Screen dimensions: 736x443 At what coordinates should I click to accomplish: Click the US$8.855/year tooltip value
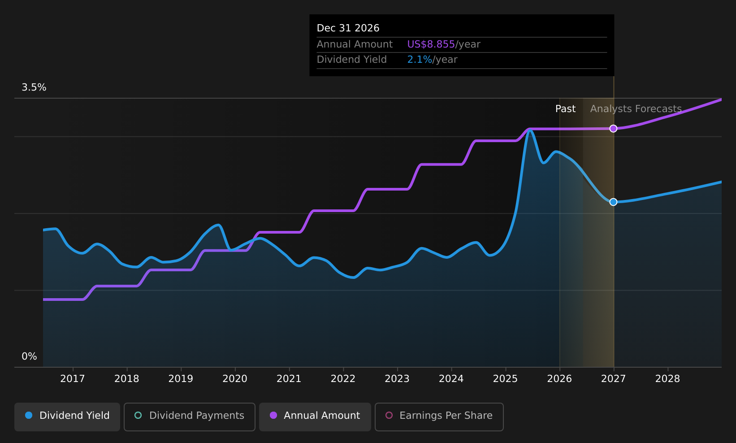pos(444,44)
